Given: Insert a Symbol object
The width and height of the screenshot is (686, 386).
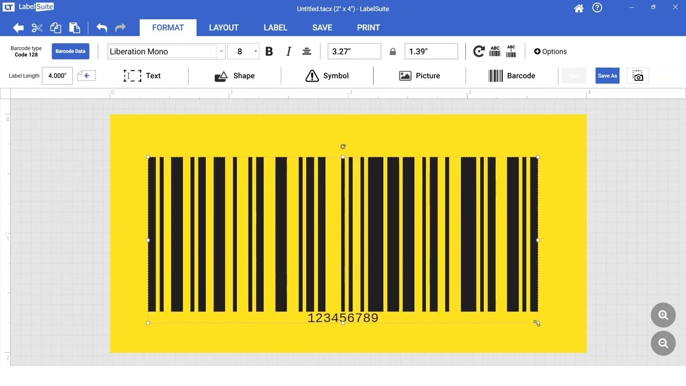Looking at the screenshot, I should [x=327, y=76].
